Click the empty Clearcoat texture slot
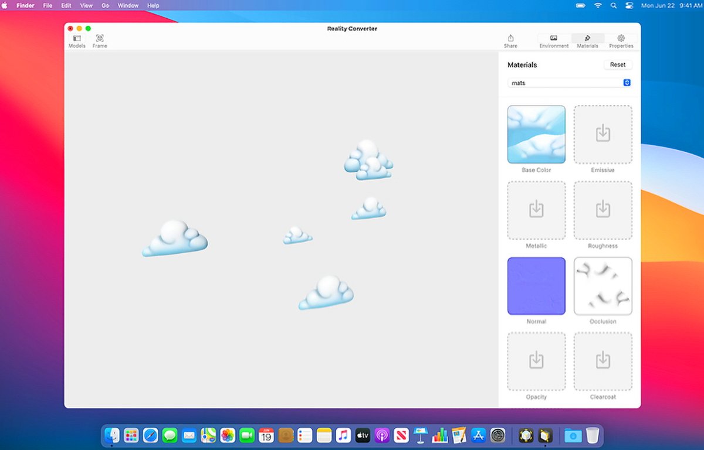This screenshot has height=450, width=704. pyautogui.click(x=603, y=362)
